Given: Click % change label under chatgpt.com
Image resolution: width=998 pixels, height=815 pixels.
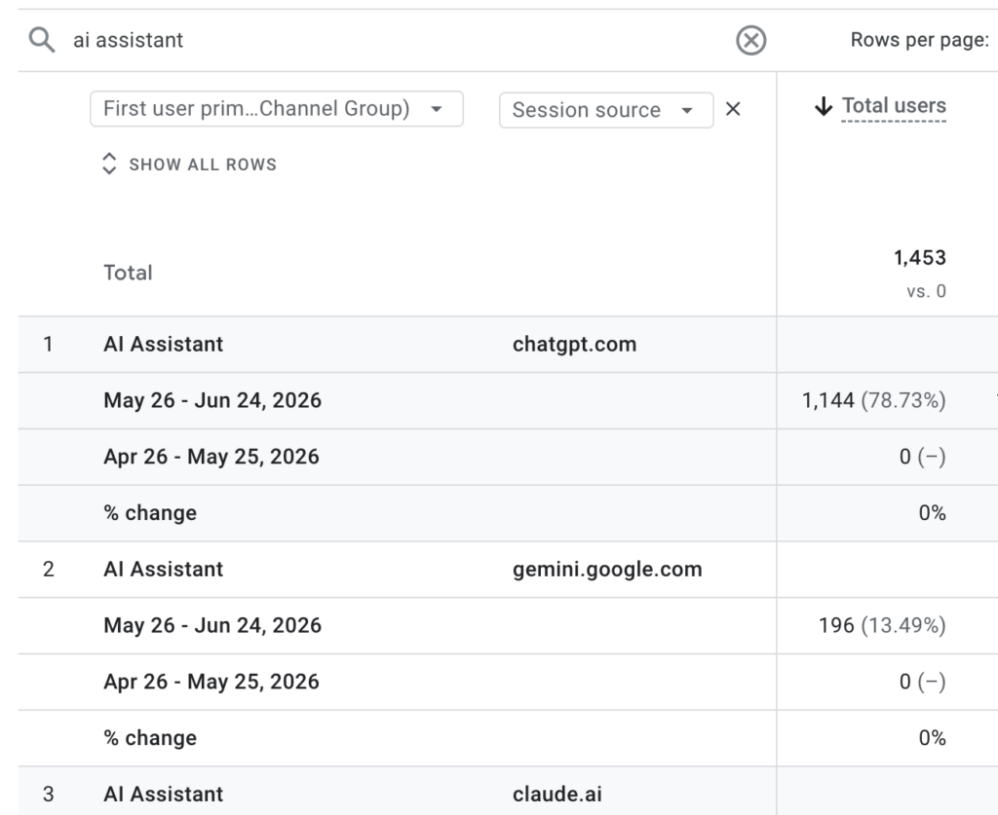Looking at the screenshot, I should (150, 513).
